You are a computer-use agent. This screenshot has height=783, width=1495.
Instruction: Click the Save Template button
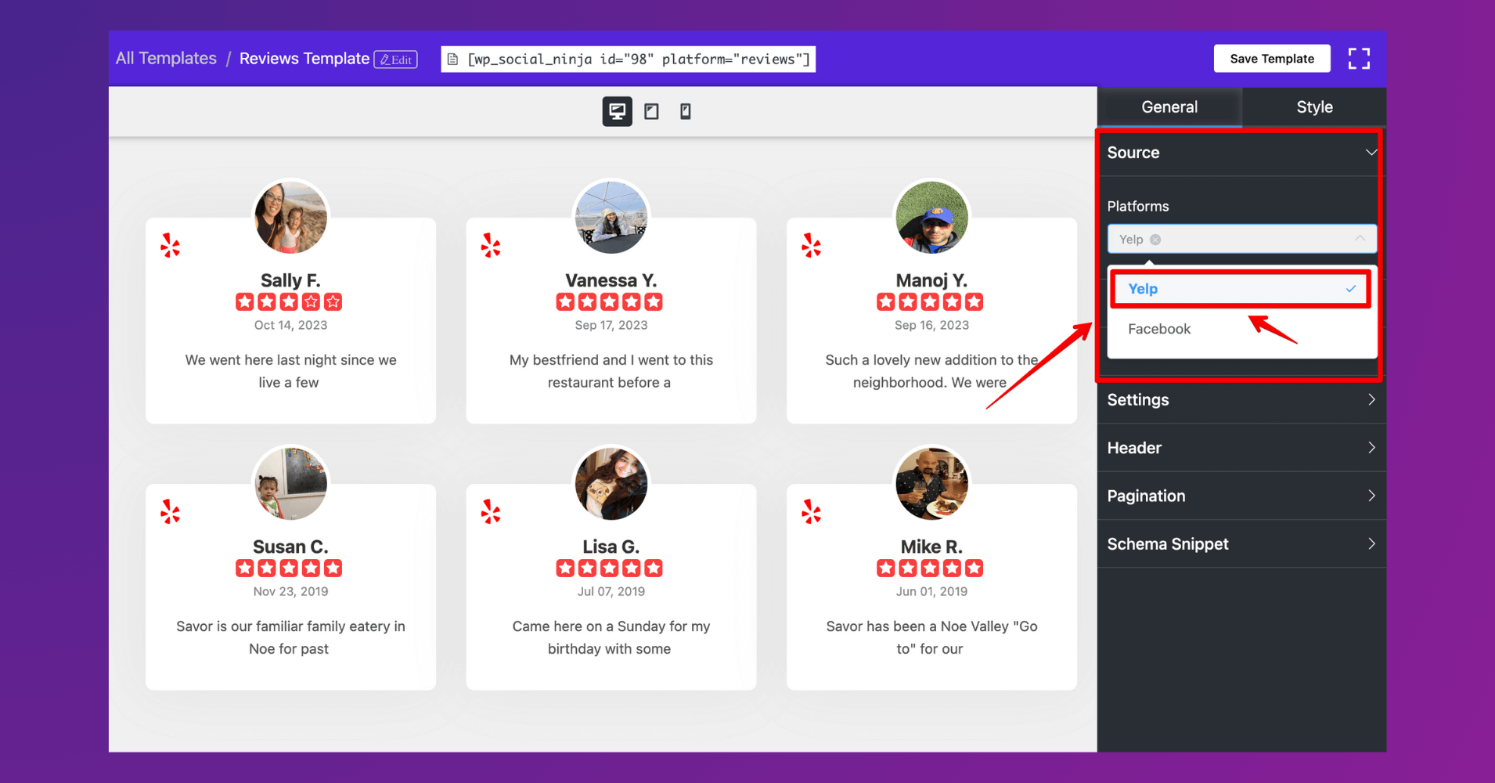[1271, 58]
